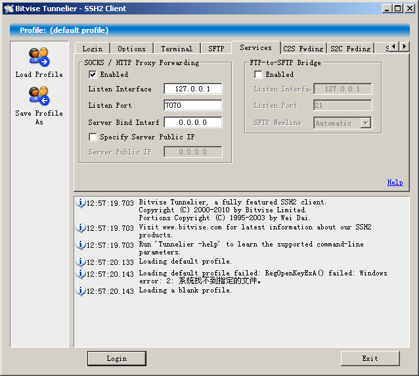
Task: Switch to the Login tab
Action: click(x=93, y=49)
